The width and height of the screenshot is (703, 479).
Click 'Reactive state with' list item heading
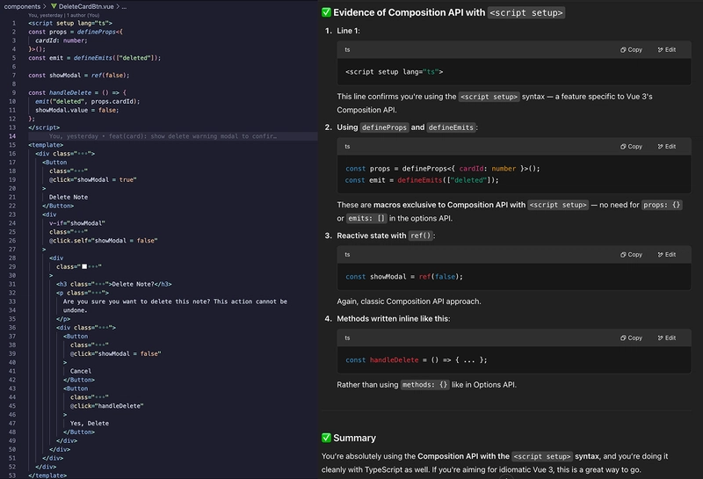tap(386, 236)
